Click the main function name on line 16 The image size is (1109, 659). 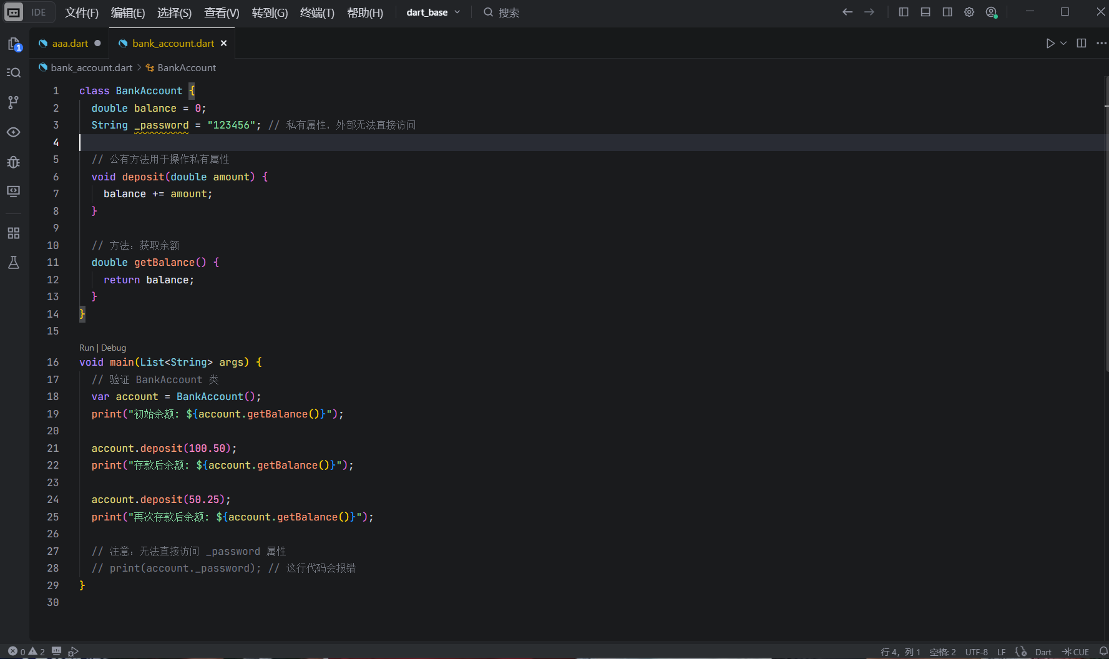[x=122, y=363]
